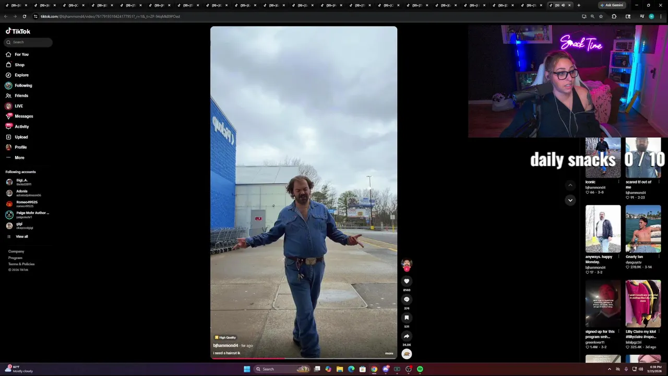
Task: Open the Upload page
Action: pyautogui.click(x=17, y=137)
